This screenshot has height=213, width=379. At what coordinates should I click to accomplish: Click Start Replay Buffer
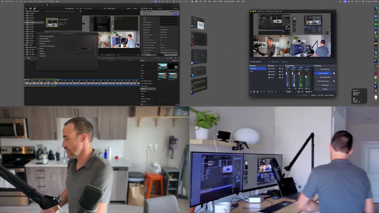[x=325, y=77]
